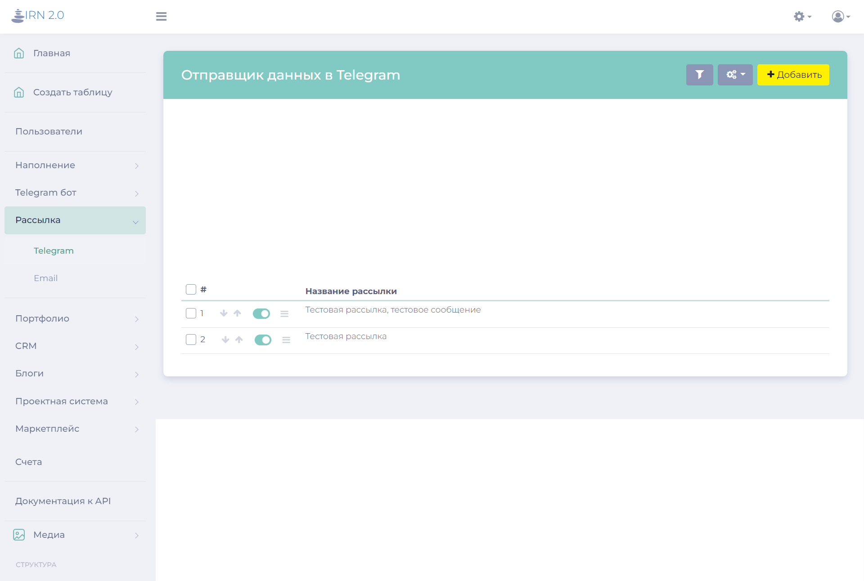Expand the Наполнение chevron
The height and width of the screenshot is (581, 864).
137,166
